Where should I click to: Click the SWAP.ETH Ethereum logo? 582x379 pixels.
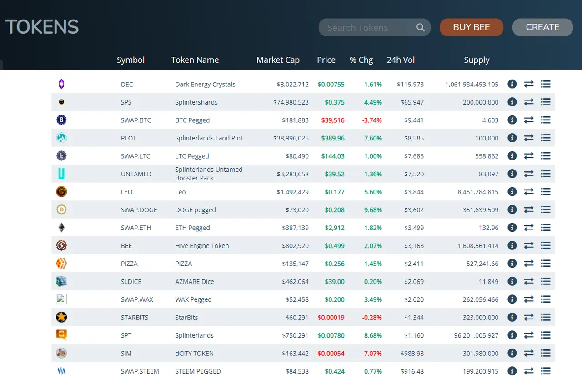coord(61,228)
